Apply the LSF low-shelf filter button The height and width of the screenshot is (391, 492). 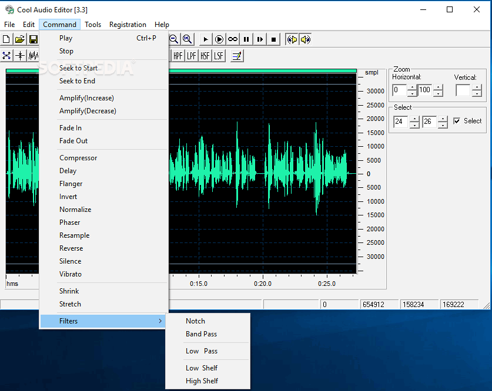(x=219, y=56)
